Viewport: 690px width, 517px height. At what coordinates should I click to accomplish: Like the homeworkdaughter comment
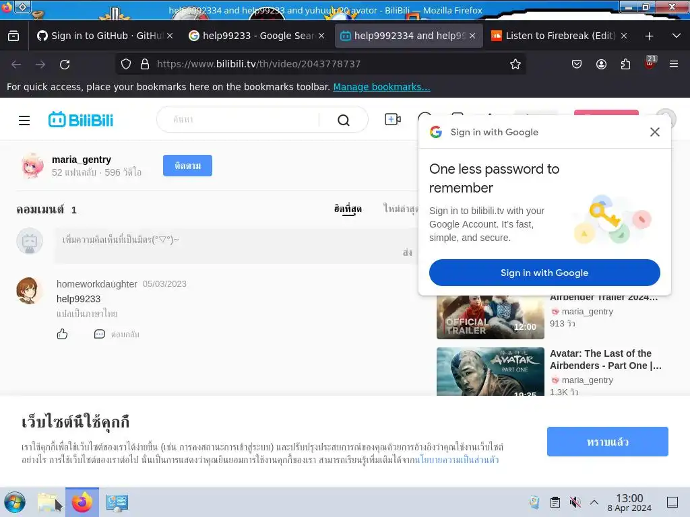coord(62,334)
